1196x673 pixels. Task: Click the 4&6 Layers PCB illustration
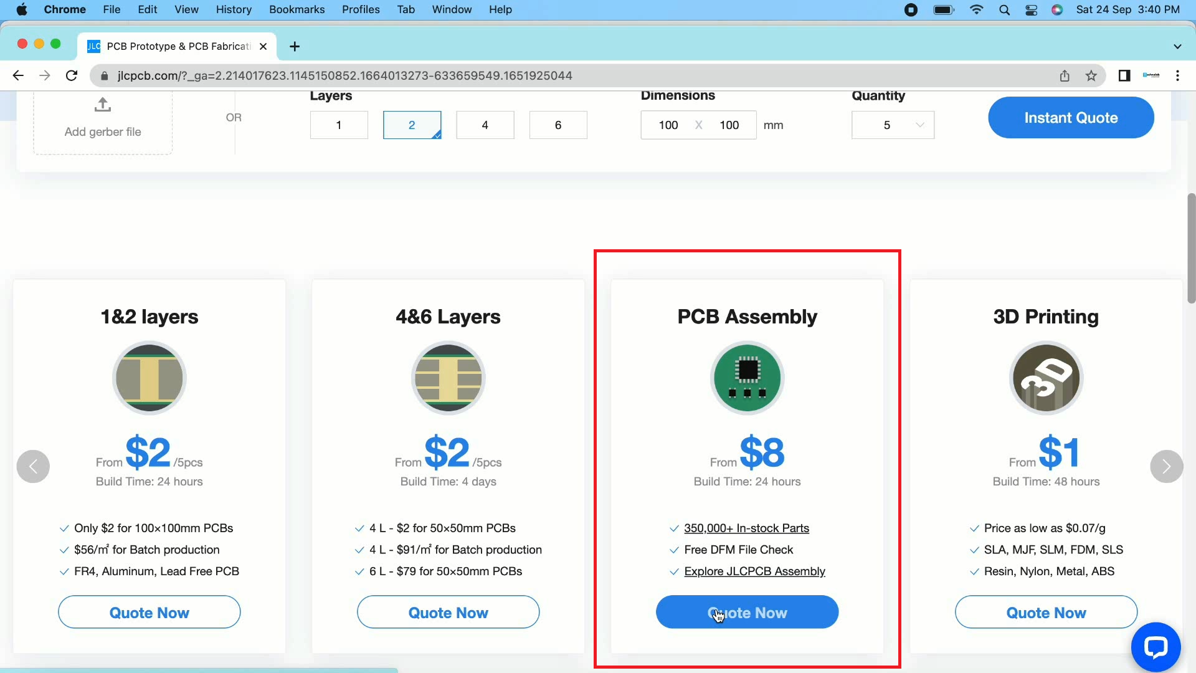(448, 378)
